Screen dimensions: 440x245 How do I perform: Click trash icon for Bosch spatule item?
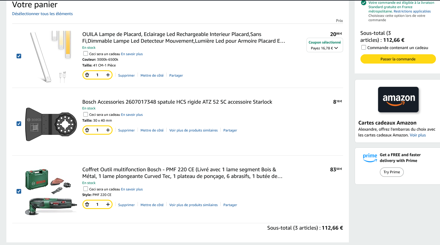click(x=87, y=130)
